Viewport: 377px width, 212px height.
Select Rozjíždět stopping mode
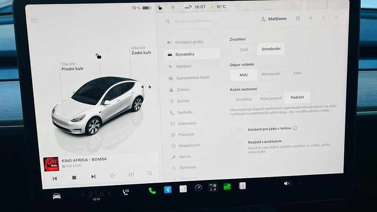click(244, 99)
